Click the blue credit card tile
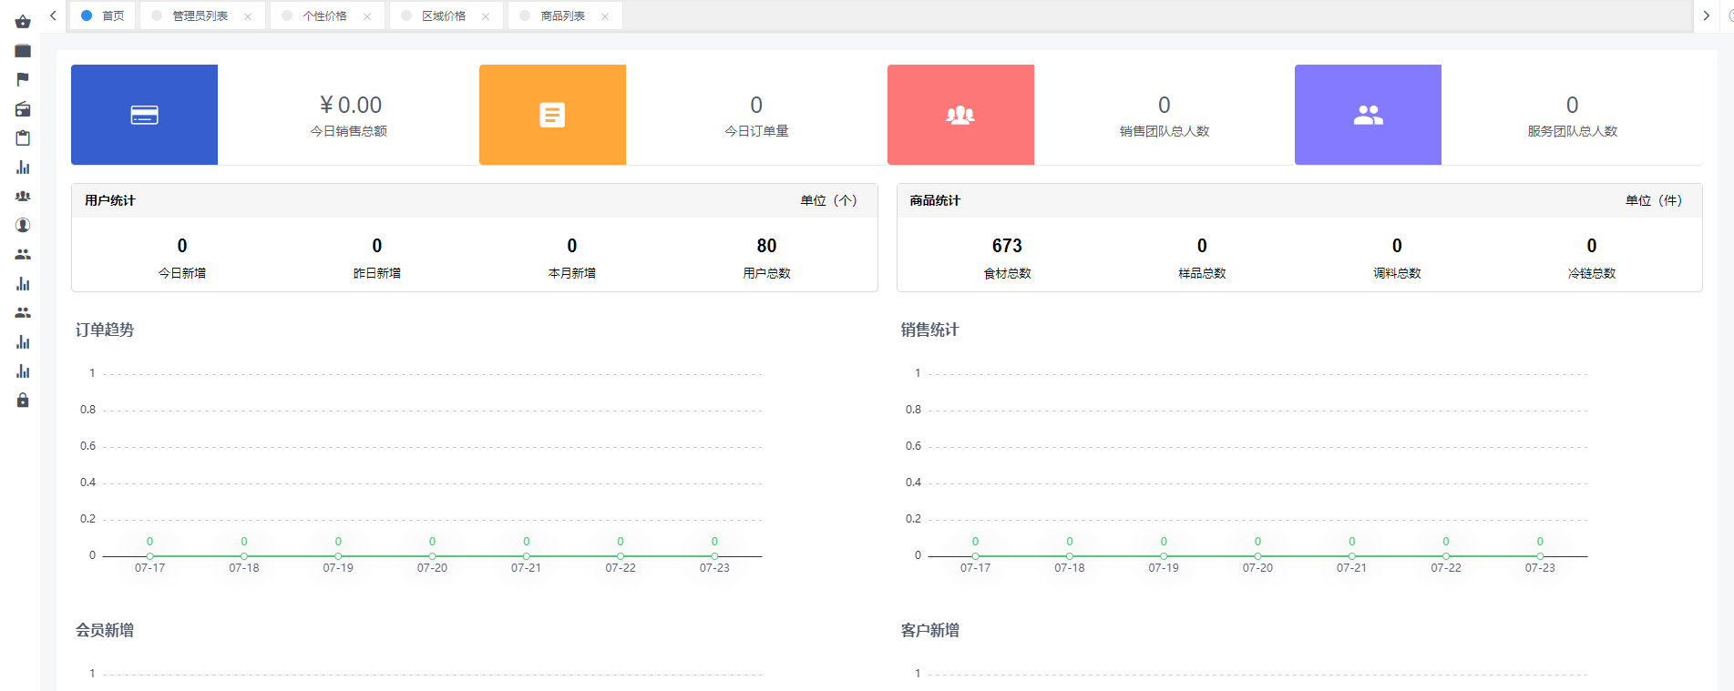The width and height of the screenshot is (1734, 691). (x=144, y=115)
